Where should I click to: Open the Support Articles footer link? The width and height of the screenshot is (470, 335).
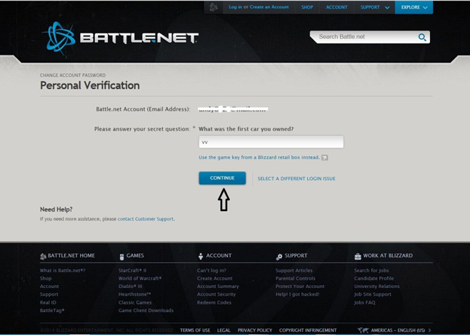tap(294, 270)
